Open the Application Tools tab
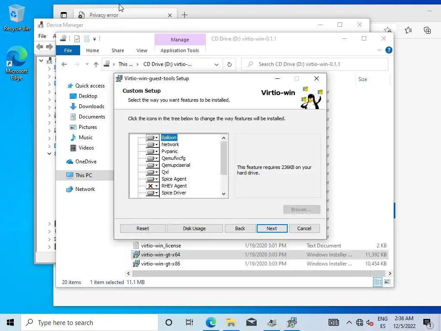Viewport: 441px width, 331px height. point(180,50)
